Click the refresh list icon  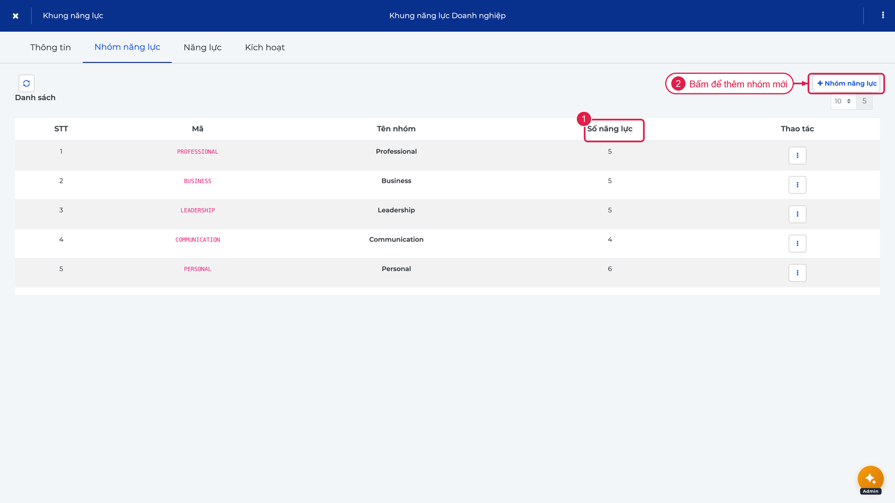(26, 83)
